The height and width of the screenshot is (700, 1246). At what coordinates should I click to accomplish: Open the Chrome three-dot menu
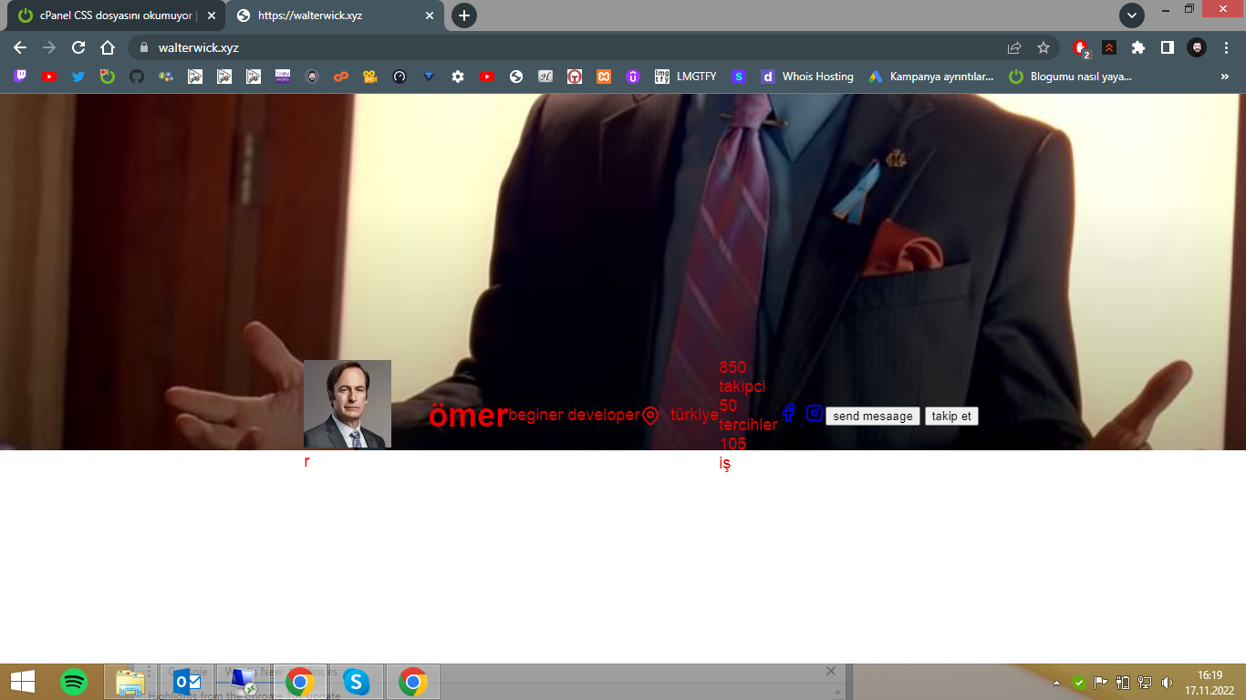click(x=1226, y=47)
